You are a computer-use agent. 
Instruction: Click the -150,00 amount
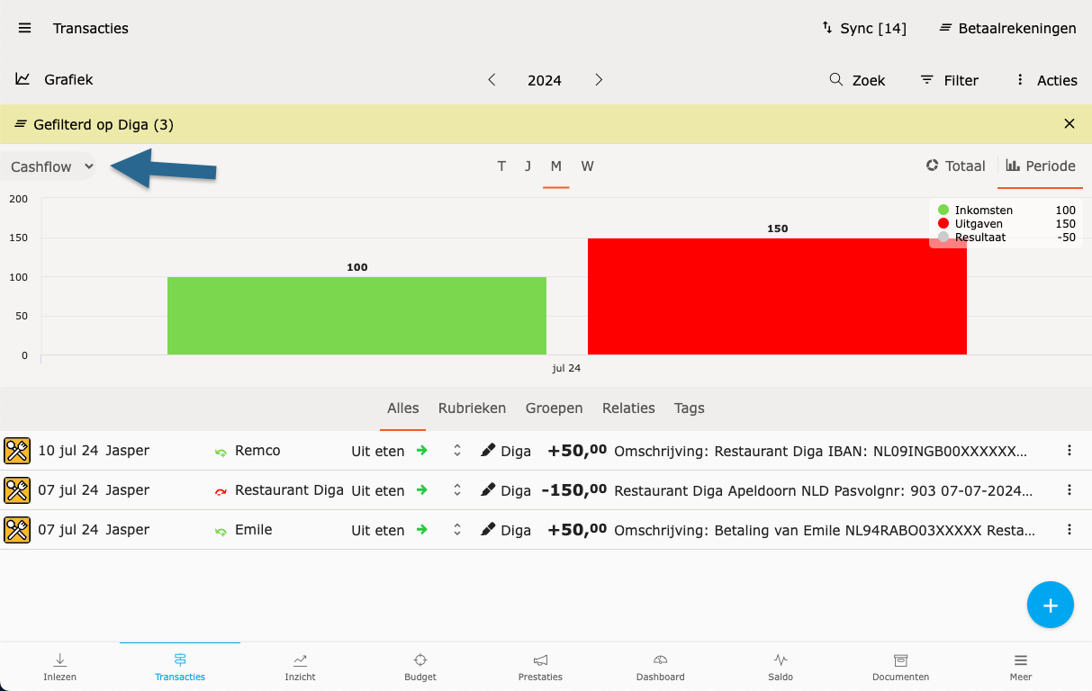coord(574,490)
